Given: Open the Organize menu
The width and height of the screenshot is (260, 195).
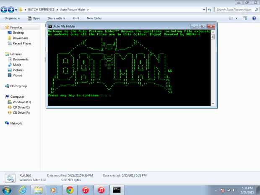Looking at the screenshot, I should click(x=12, y=18).
